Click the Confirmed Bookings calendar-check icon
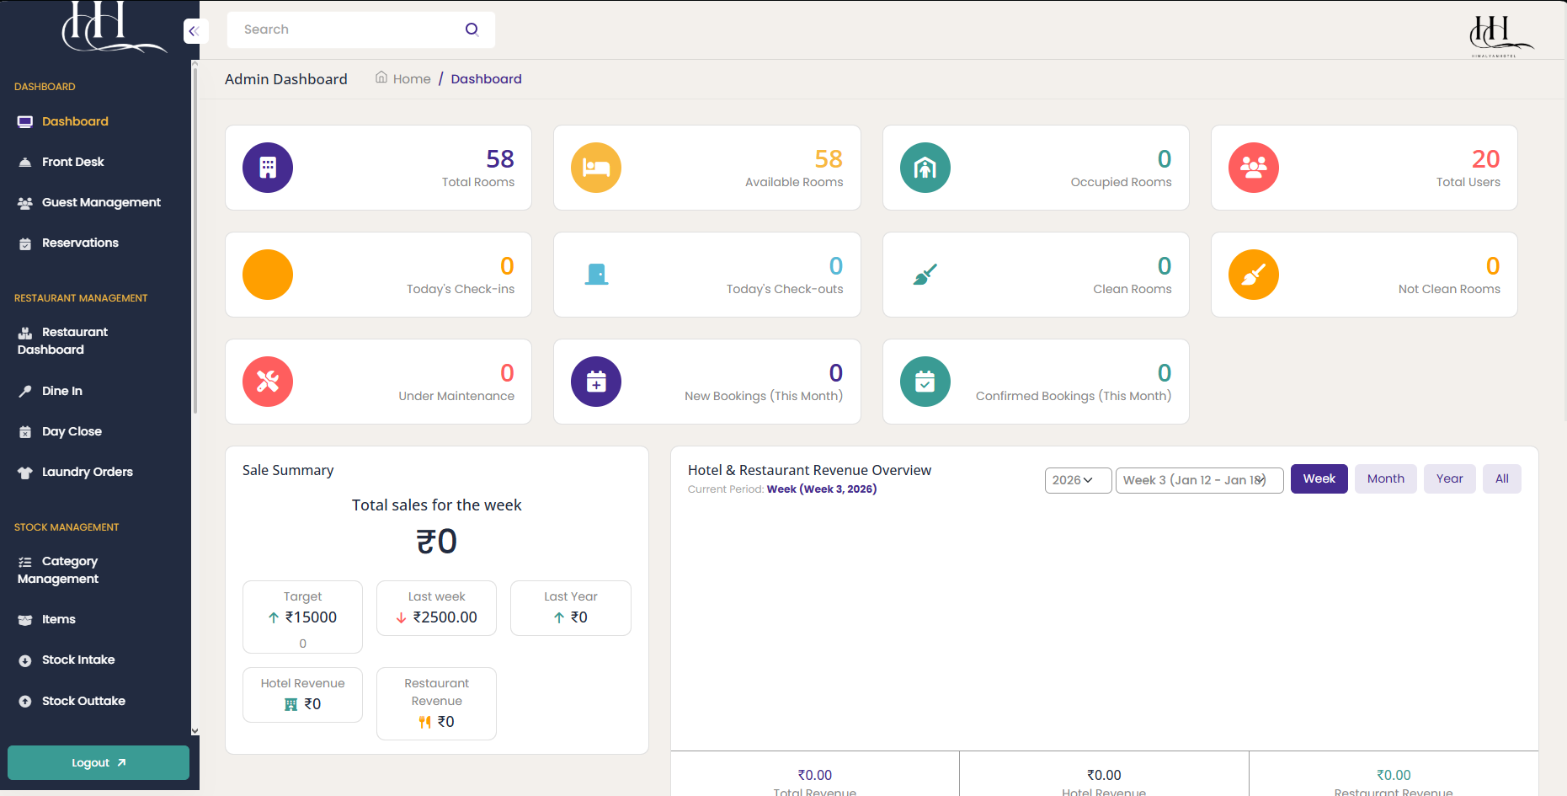 click(925, 382)
